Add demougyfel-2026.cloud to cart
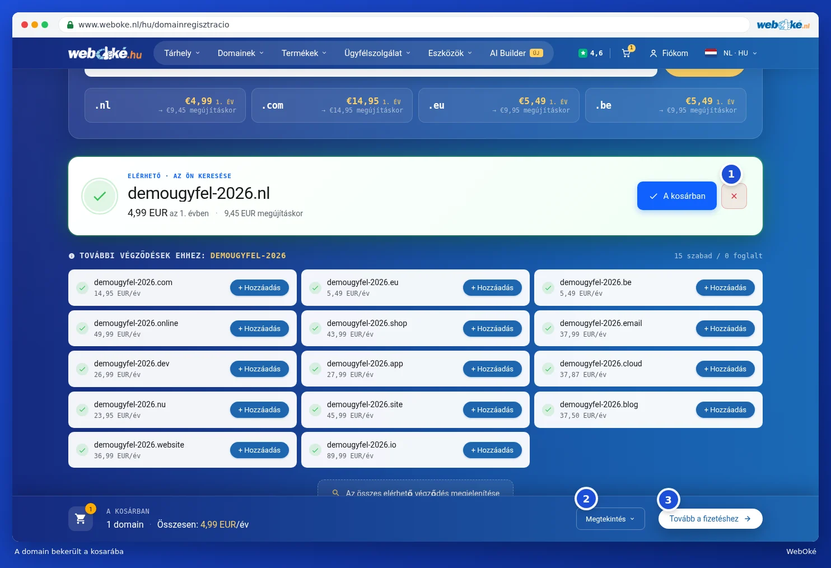831x568 pixels. click(x=725, y=369)
